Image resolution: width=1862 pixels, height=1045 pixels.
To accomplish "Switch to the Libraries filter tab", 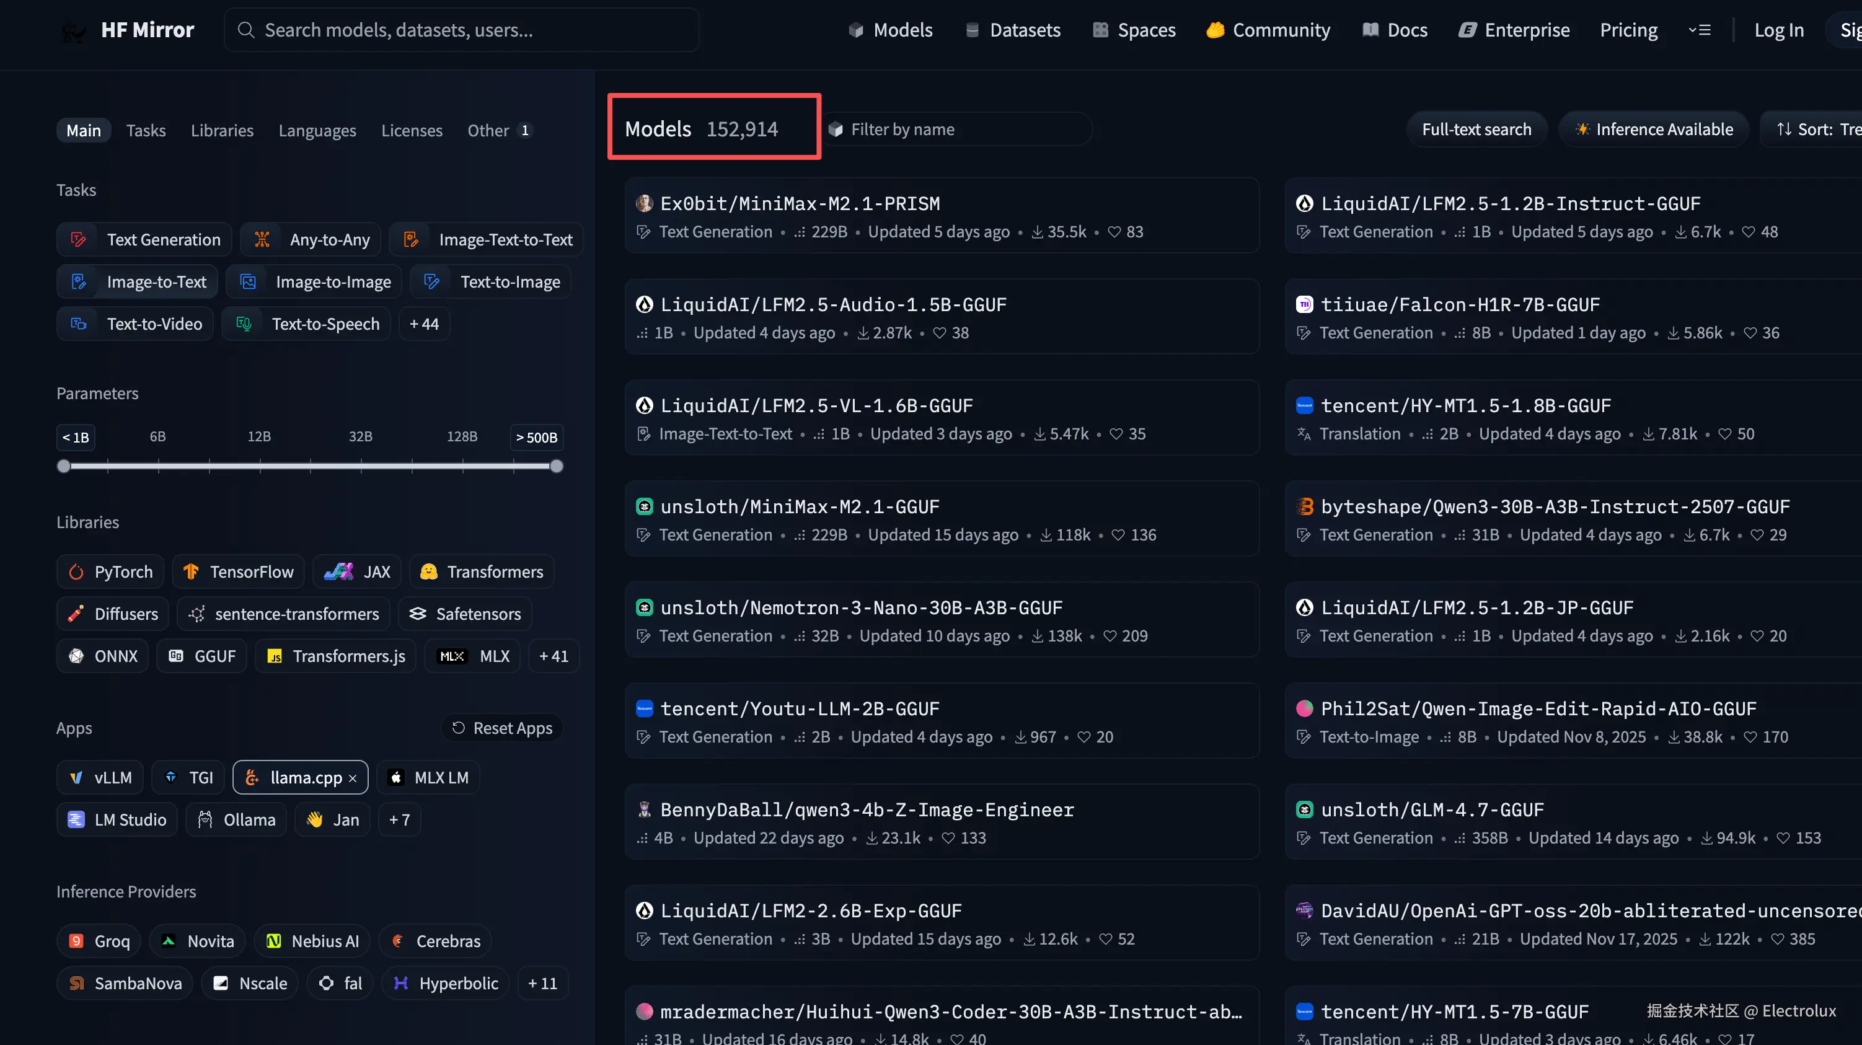I will [222, 131].
